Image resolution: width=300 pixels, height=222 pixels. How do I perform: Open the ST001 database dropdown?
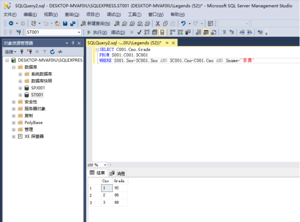79,32
